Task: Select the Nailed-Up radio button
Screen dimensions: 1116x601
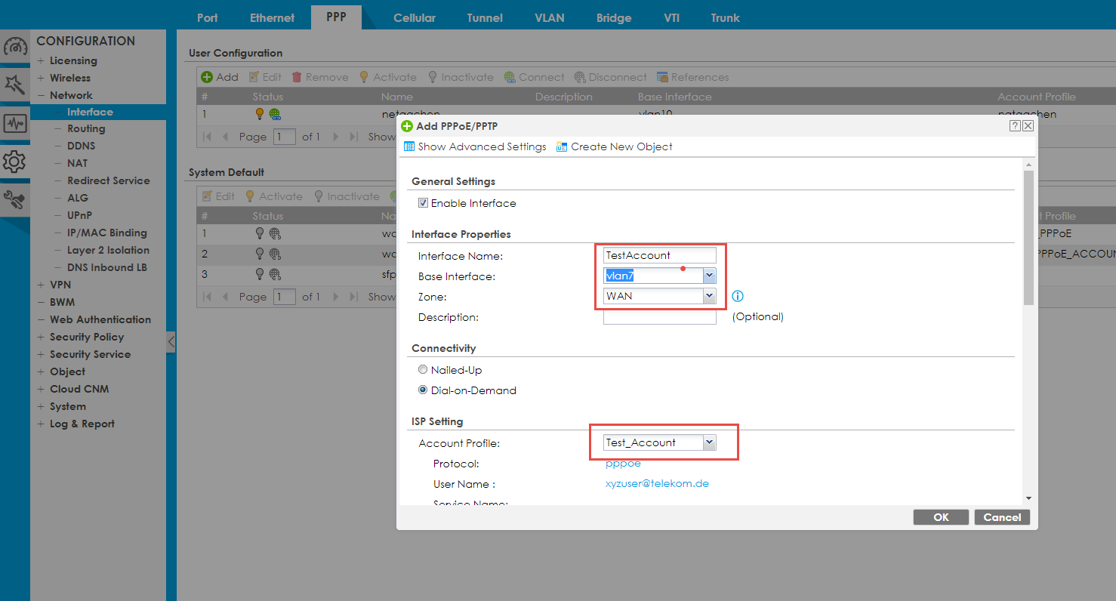Action: pos(423,370)
